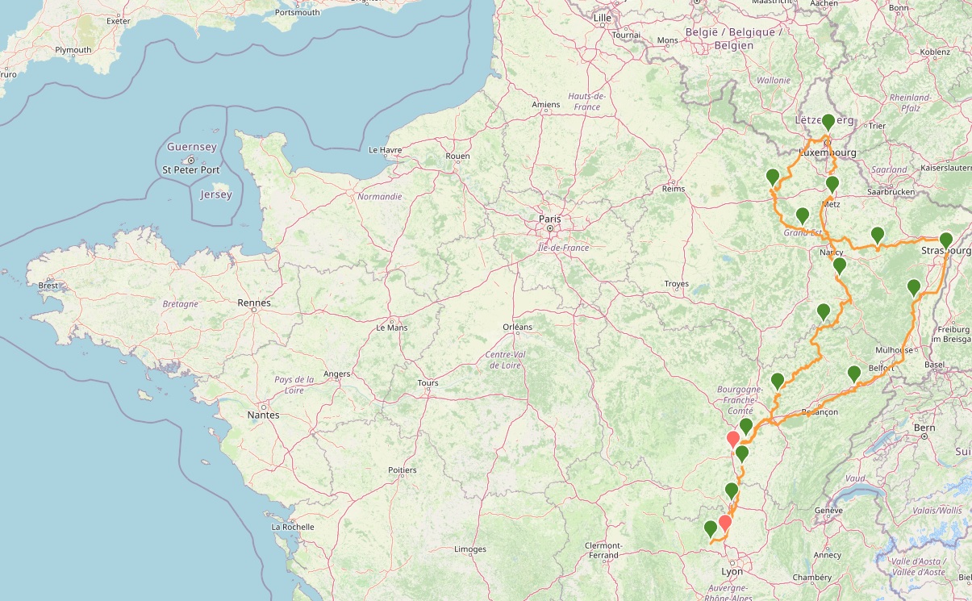Select green marker directly above Grand Est label
Image resolution: width=972 pixels, height=601 pixels.
coord(802,216)
